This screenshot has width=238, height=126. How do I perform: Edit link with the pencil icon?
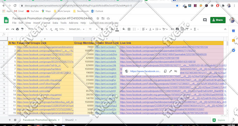[x=170, y=71]
